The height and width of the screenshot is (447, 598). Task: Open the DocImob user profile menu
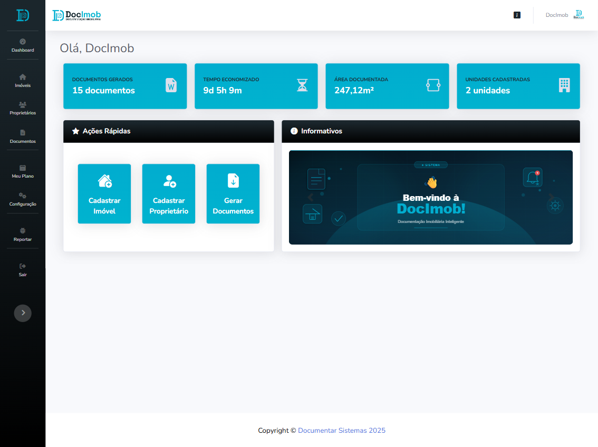(564, 15)
